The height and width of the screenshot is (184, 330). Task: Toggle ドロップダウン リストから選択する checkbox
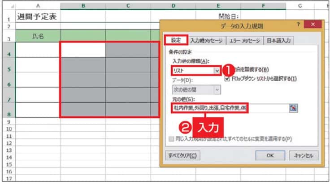(x=227, y=79)
